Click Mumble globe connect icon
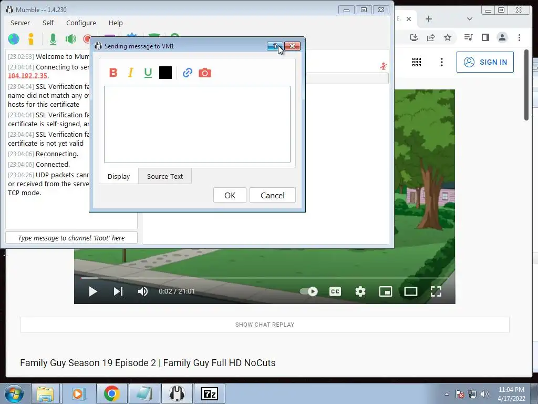The width and height of the screenshot is (538, 404). coord(14,39)
